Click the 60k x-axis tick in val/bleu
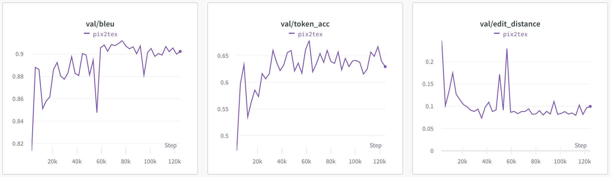Screen dimensions: 611x177 click(x=101, y=161)
